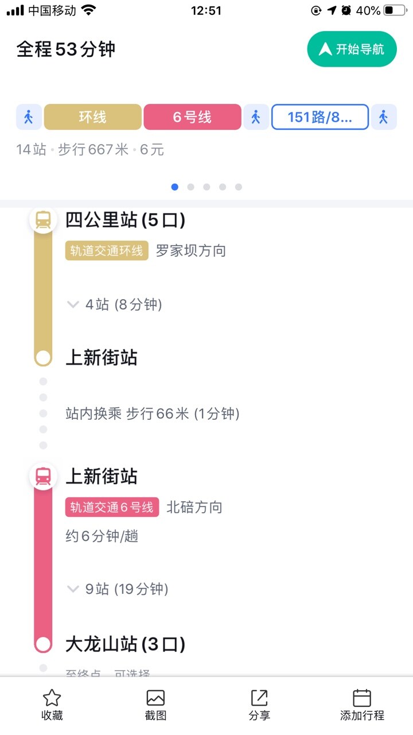Tap the 截图 screenshot icon
This screenshot has width=413, height=735.
155,698
